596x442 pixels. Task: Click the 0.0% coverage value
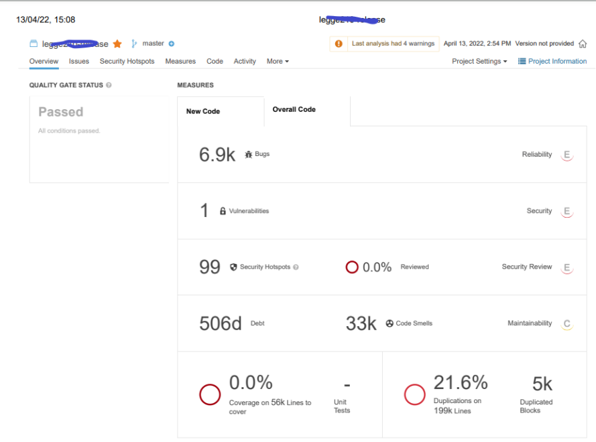(x=251, y=382)
